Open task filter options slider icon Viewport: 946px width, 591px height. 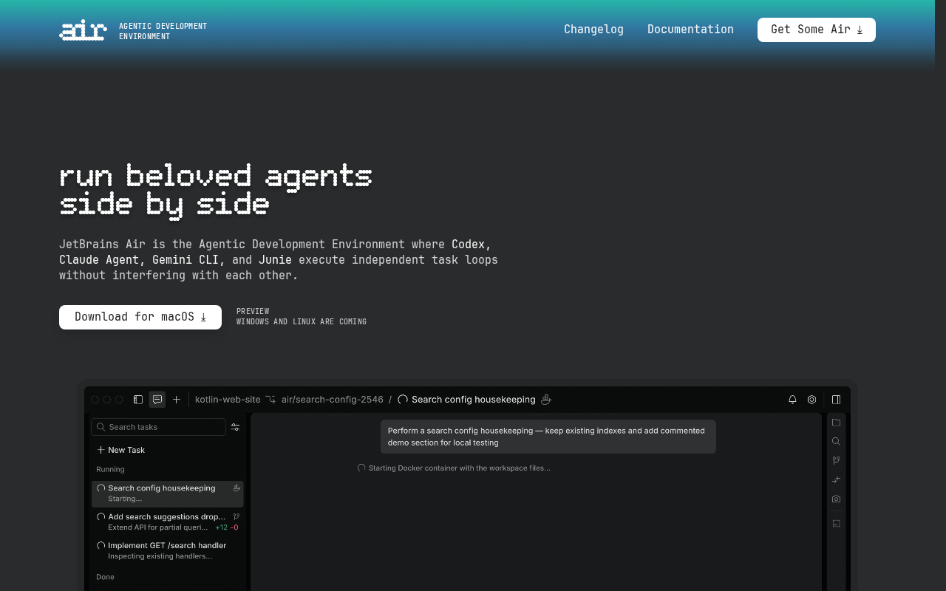[235, 427]
